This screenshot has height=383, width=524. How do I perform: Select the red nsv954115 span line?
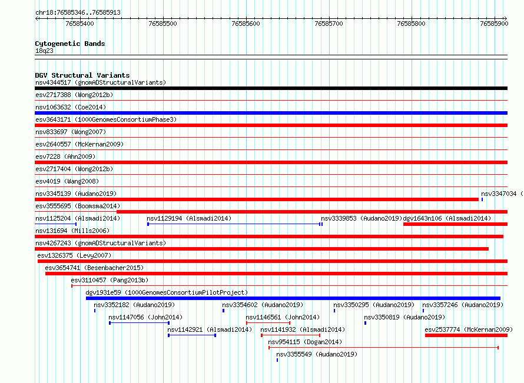tap(384, 348)
